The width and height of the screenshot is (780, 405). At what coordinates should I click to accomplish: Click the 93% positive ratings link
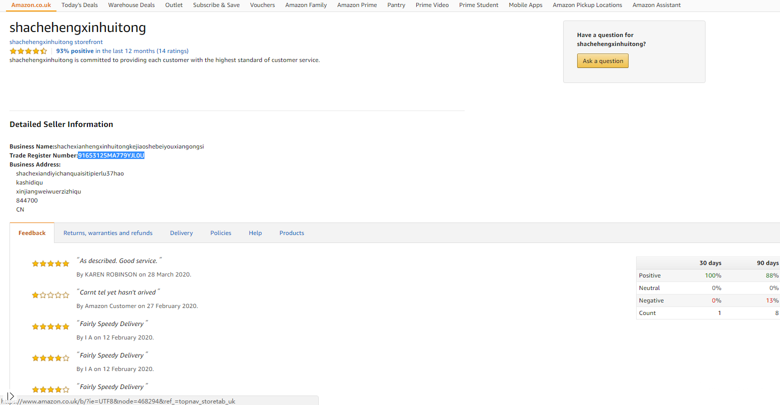(122, 51)
